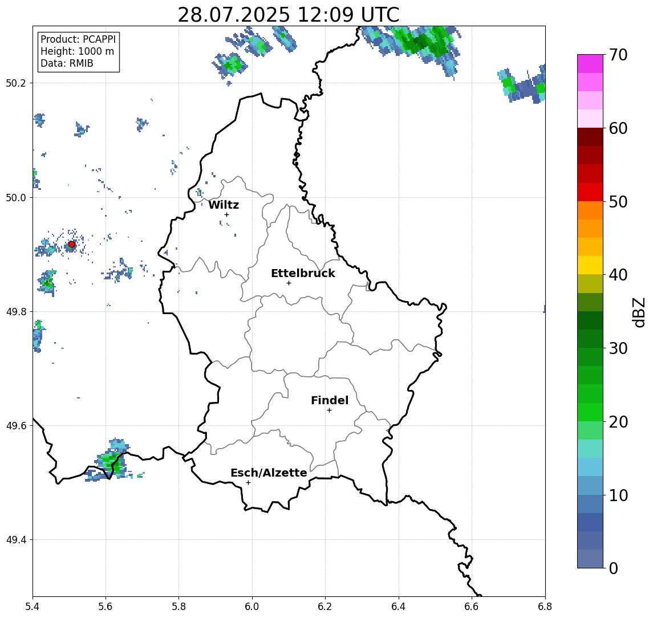
Task: Click the longitude tick label 6.4
Action: click(399, 607)
